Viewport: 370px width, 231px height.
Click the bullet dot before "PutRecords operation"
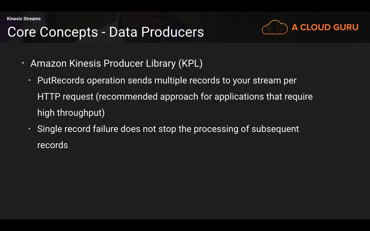pos(29,80)
